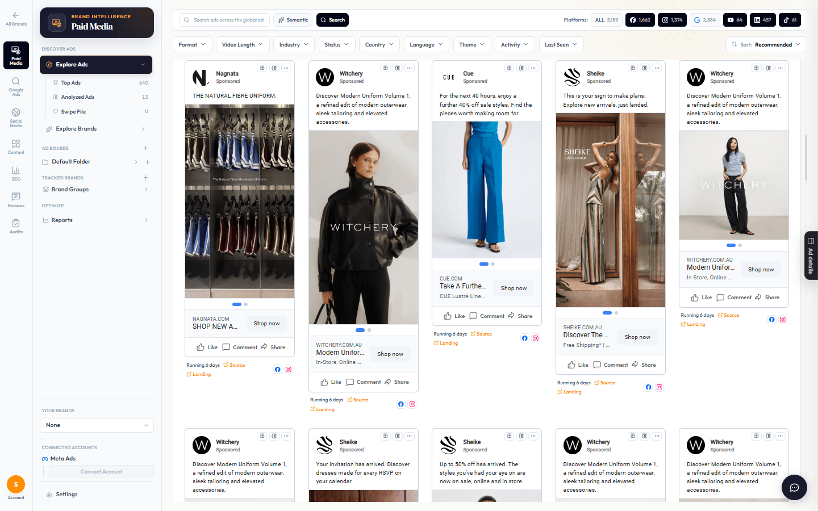Open Landing link under Nagnata ad
Screen dimensions: 818x511
click(x=199, y=375)
